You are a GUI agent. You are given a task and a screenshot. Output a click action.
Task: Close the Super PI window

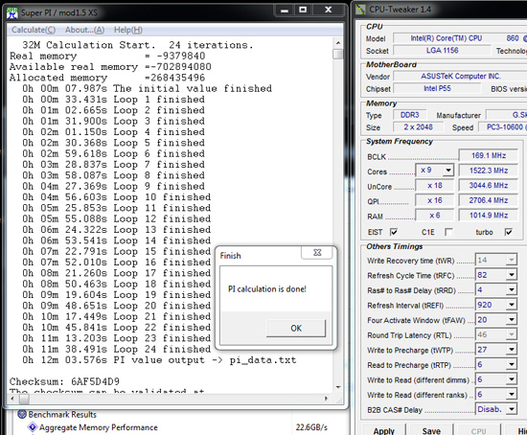click(329, 11)
